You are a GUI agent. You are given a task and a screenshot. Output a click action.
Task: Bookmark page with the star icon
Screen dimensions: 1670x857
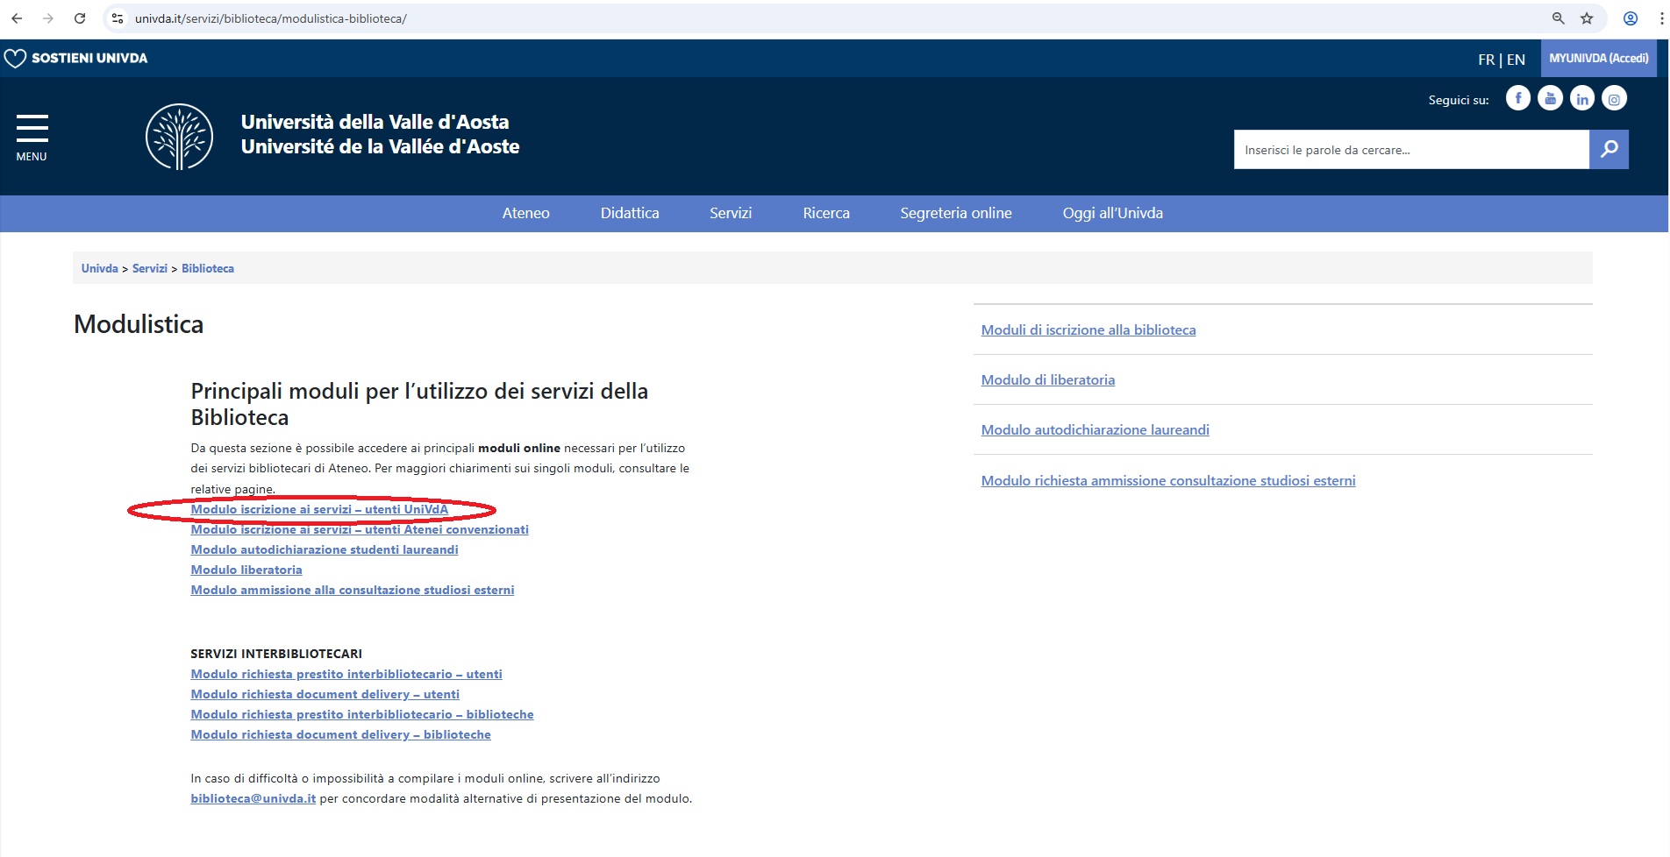[x=1587, y=18]
